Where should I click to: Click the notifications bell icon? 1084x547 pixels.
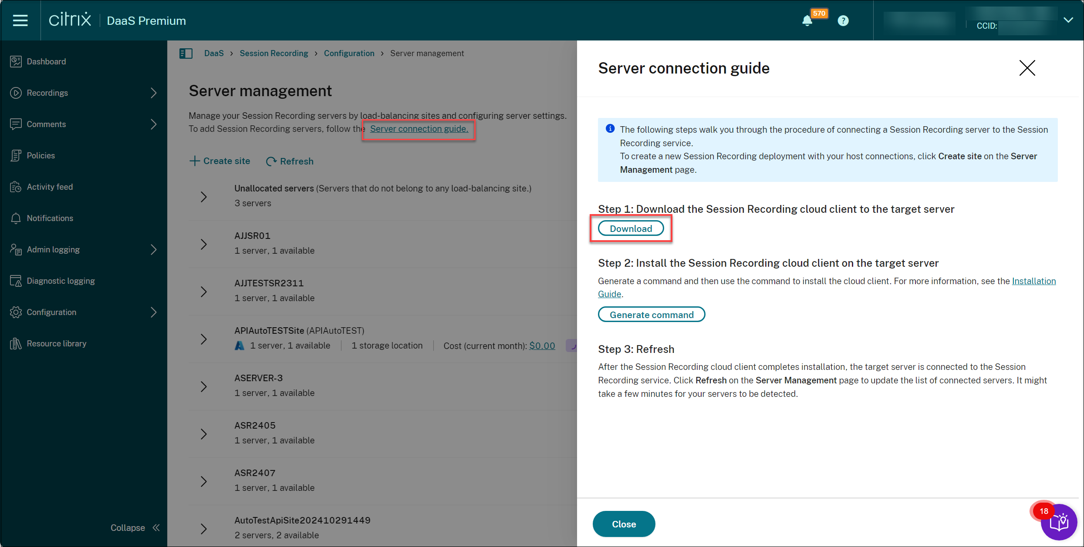click(x=807, y=21)
